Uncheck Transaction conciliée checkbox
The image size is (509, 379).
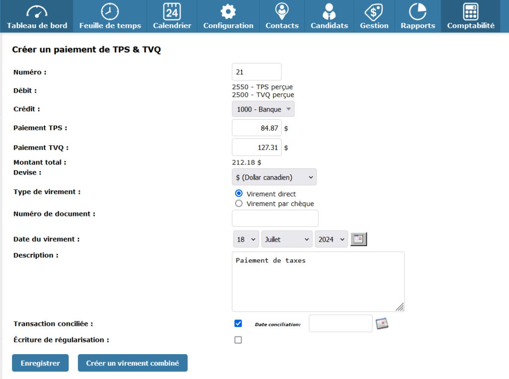(x=238, y=323)
